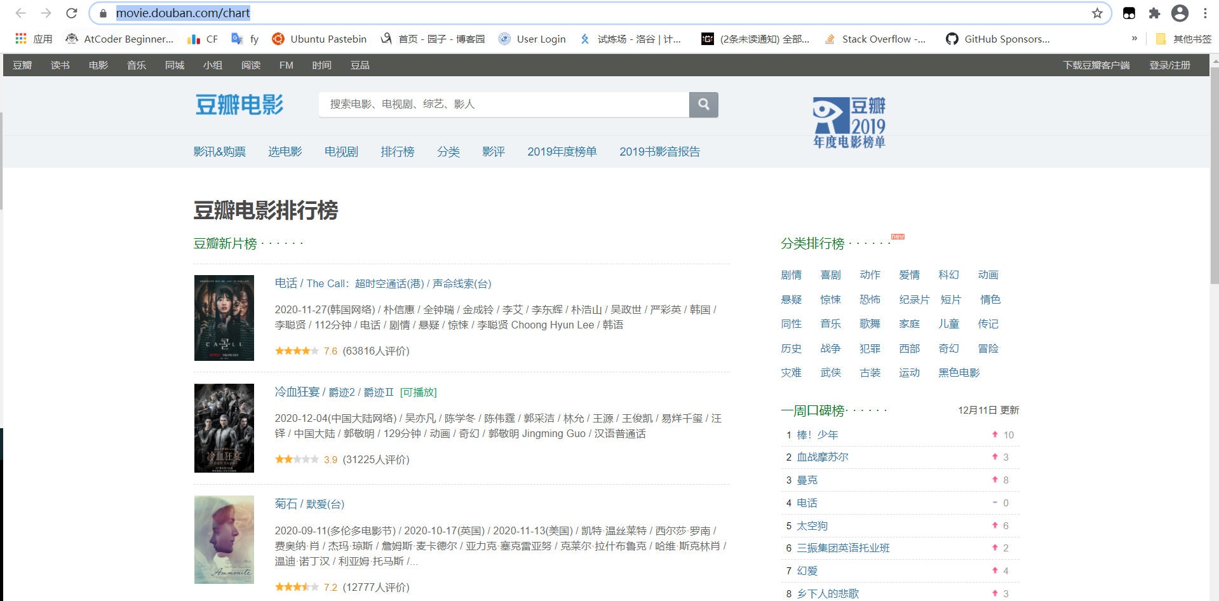Open 音乐 in the top navigation

coord(137,65)
